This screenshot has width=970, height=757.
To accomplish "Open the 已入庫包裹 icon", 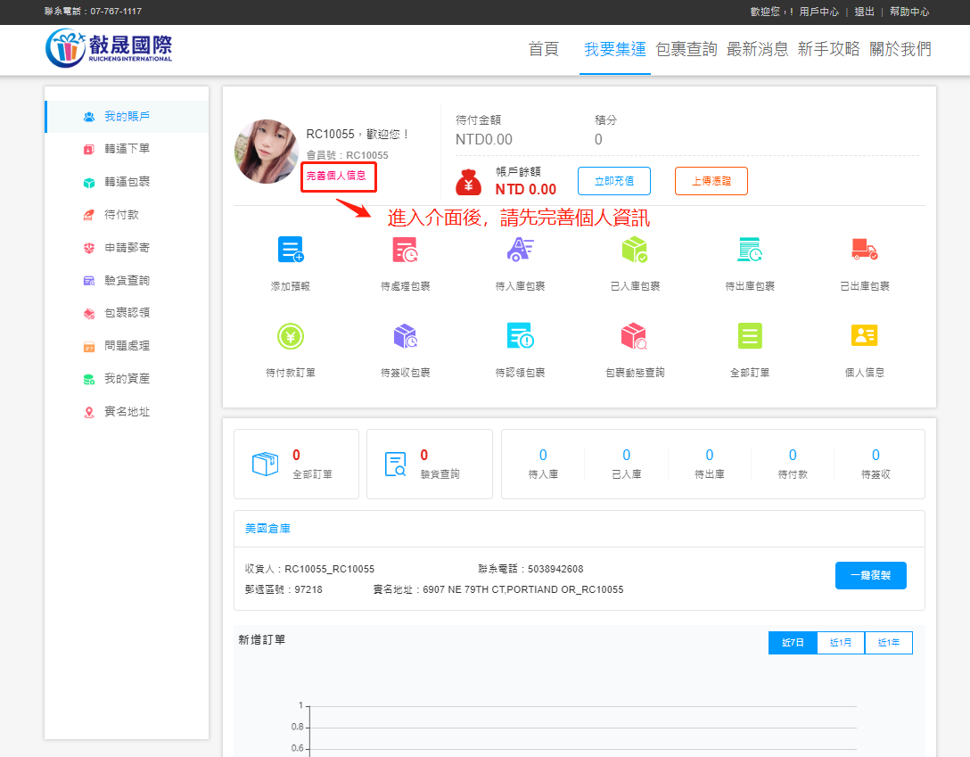I will coord(635,251).
